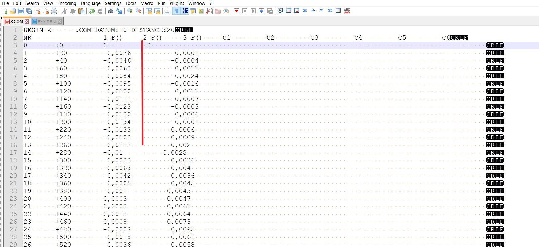Open the Macro menu
The height and width of the screenshot is (247, 539).
[147, 3]
